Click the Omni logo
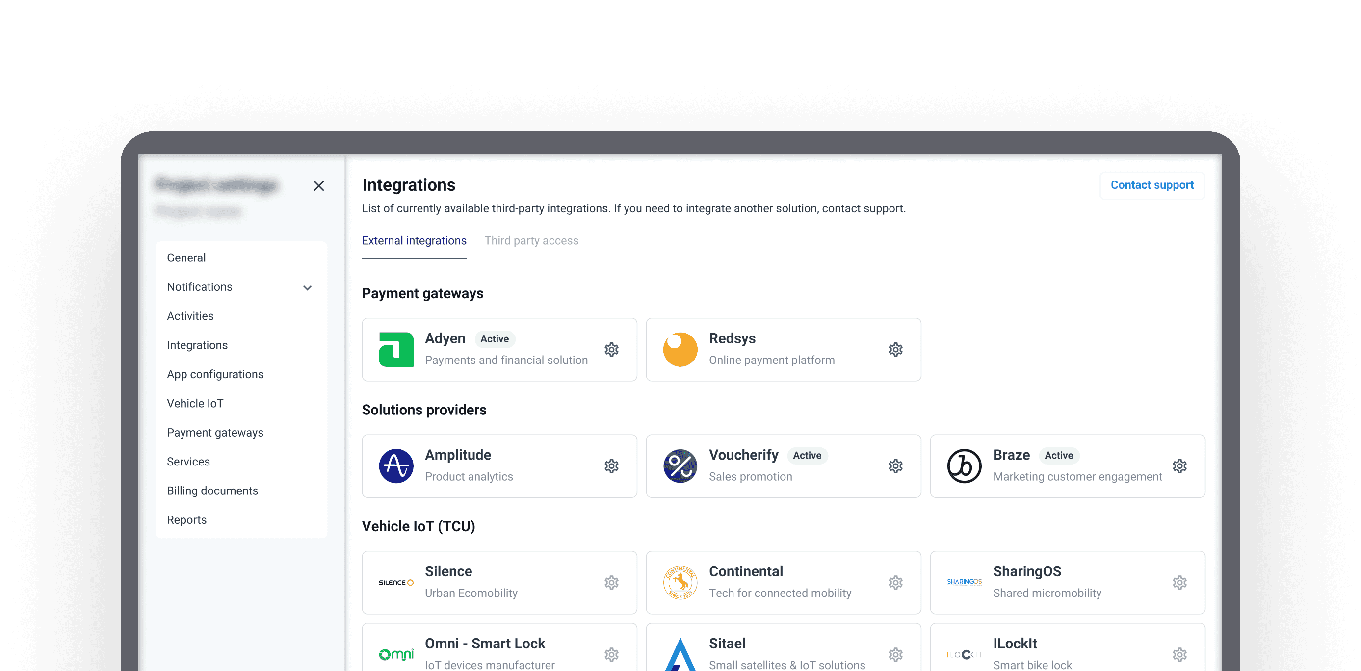Image resolution: width=1361 pixels, height=671 pixels. pyautogui.click(x=396, y=655)
